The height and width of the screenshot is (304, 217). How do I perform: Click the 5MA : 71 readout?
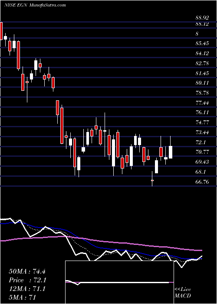(23, 297)
